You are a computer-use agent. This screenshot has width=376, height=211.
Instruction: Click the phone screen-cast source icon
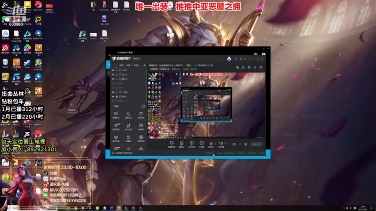click(x=192, y=144)
